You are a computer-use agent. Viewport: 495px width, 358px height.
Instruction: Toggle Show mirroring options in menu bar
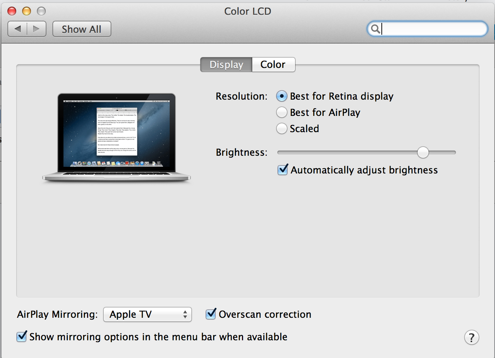pyautogui.click(x=21, y=337)
